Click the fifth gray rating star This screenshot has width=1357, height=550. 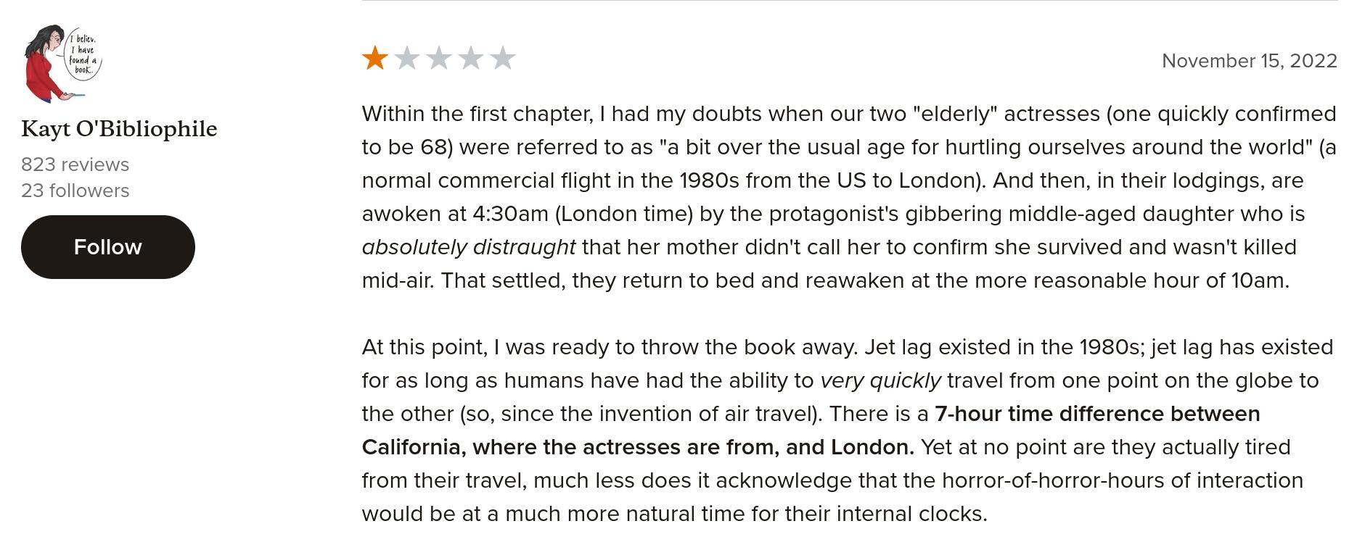(x=503, y=58)
